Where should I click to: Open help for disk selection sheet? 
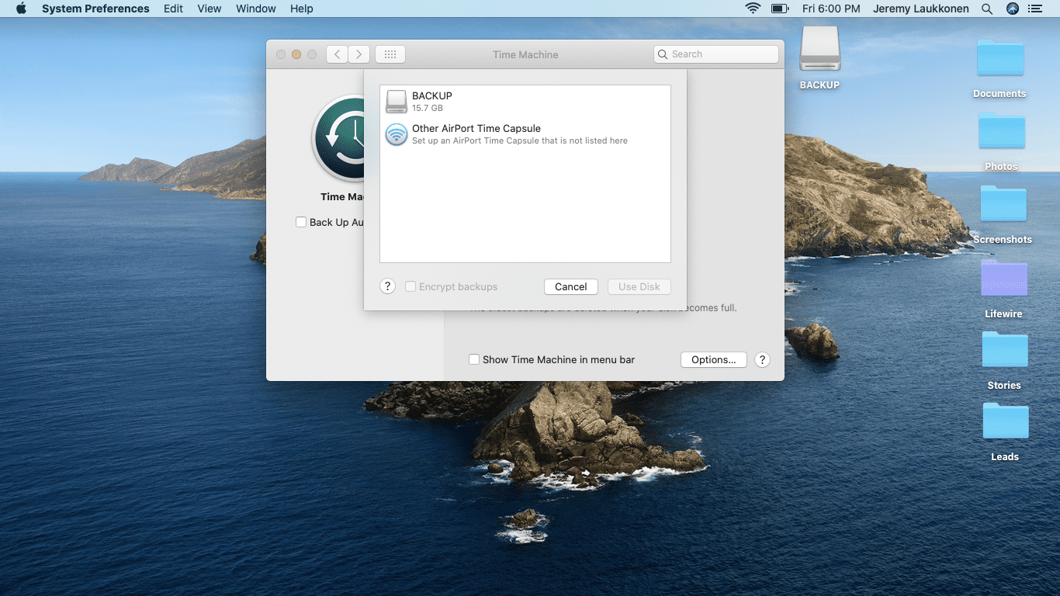coord(388,286)
